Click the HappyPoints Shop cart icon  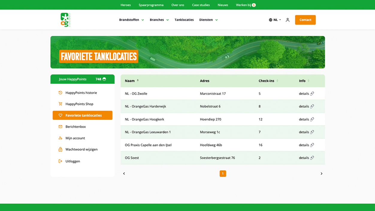click(60, 104)
